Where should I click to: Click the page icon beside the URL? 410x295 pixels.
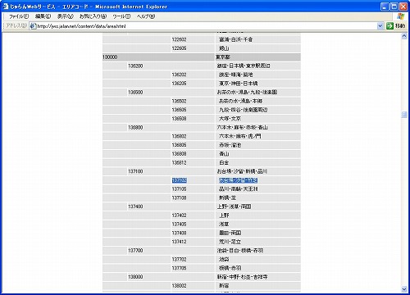(33, 26)
